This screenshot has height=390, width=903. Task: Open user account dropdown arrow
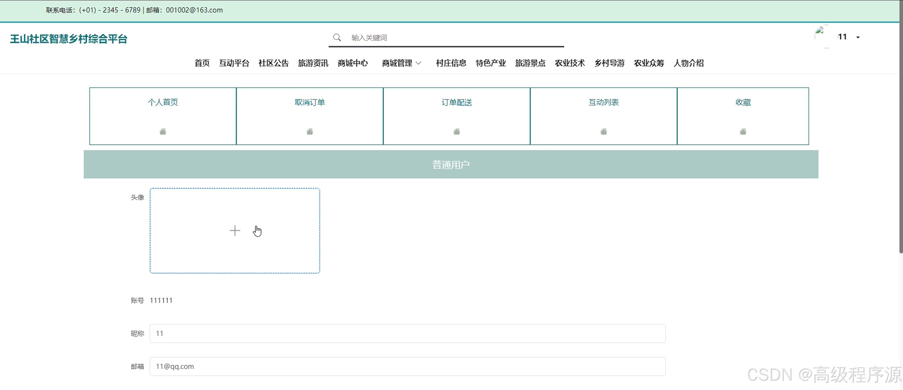(858, 37)
